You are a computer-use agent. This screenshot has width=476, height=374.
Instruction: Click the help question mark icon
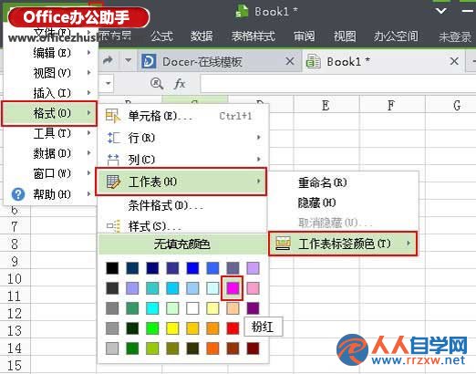[18, 194]
